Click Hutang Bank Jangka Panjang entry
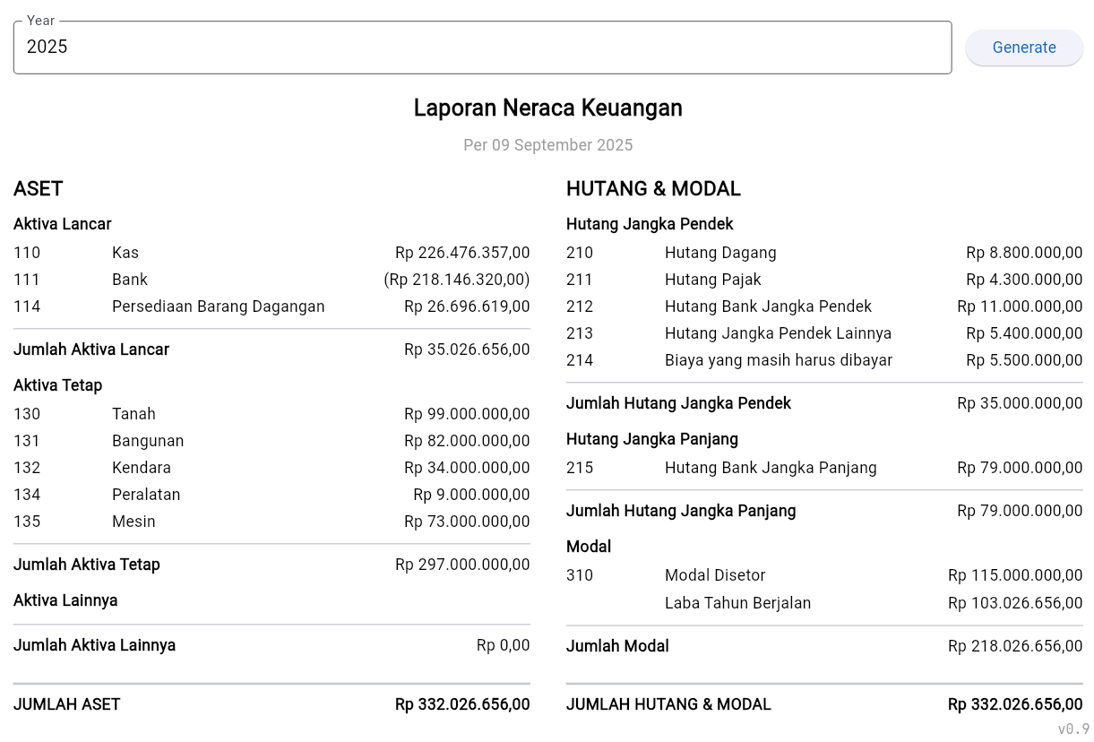Screen dimensions: 1094x742 coord(771,468)
